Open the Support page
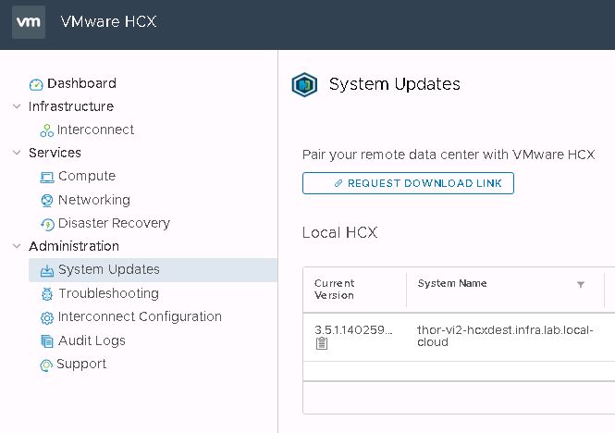This screenshot has height=433, width=615. tap(81, 365)
